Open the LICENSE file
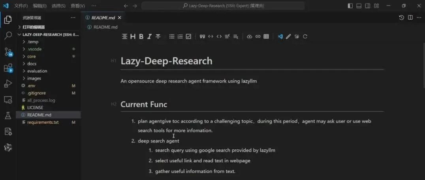The height and width of the screenshot is (180, 425). pyautogui.click(x=48, y=108)
